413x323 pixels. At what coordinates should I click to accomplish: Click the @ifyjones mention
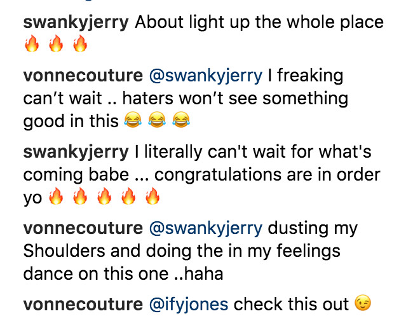[188, 305]
